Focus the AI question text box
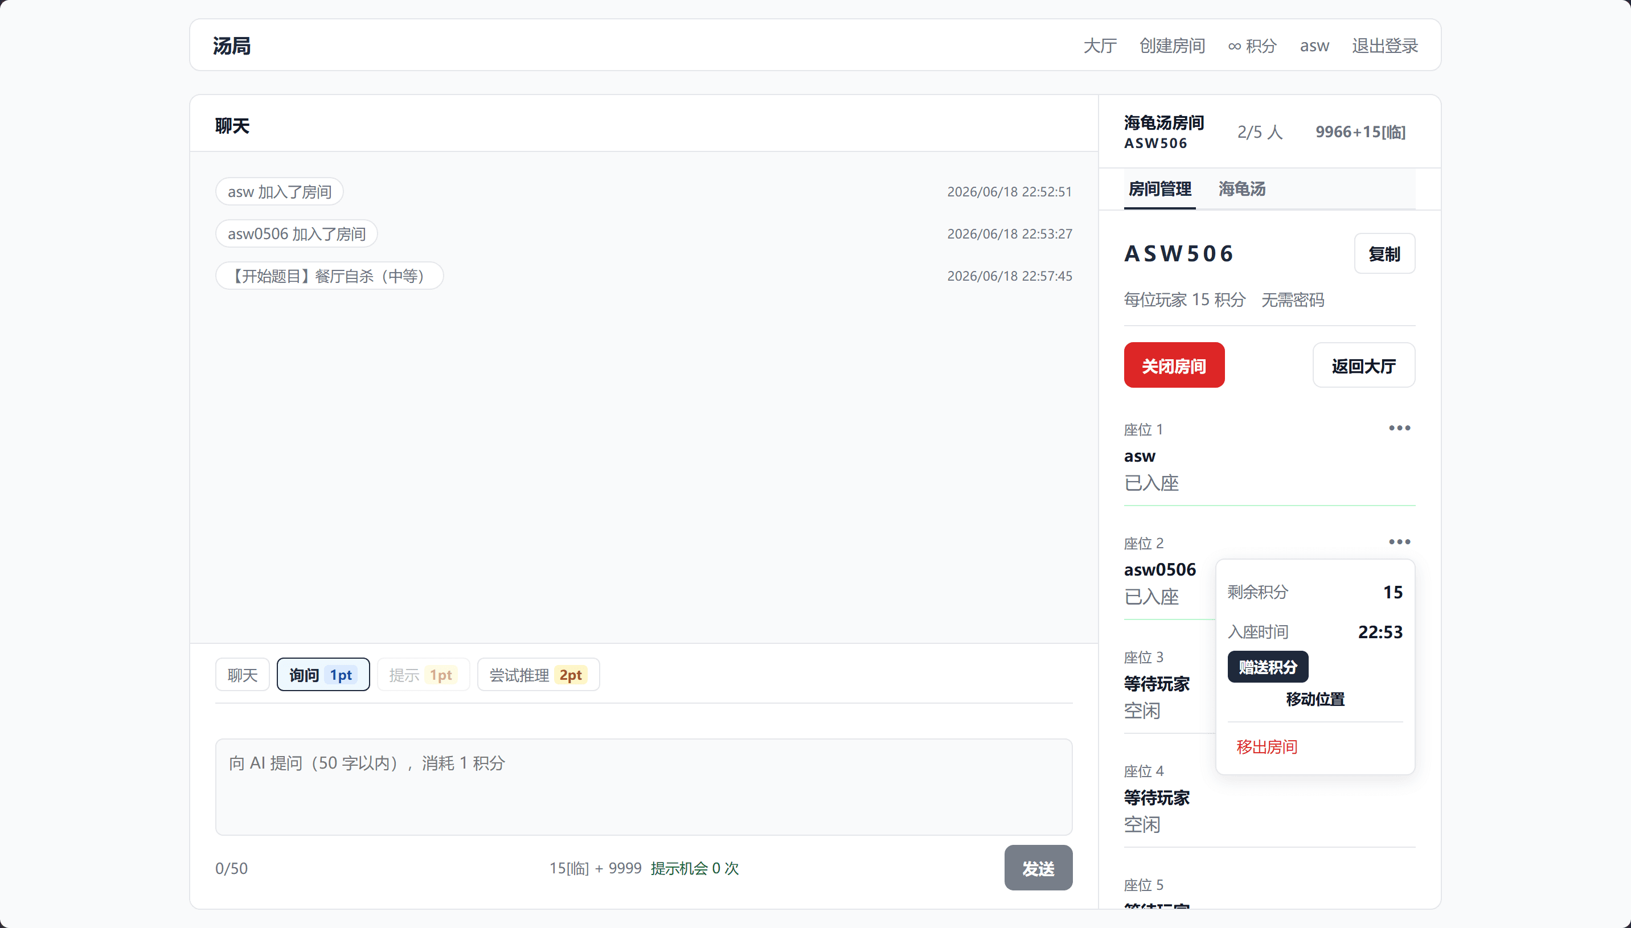The height and width of the screenshot is (928, 1631). tap(643, 786)
